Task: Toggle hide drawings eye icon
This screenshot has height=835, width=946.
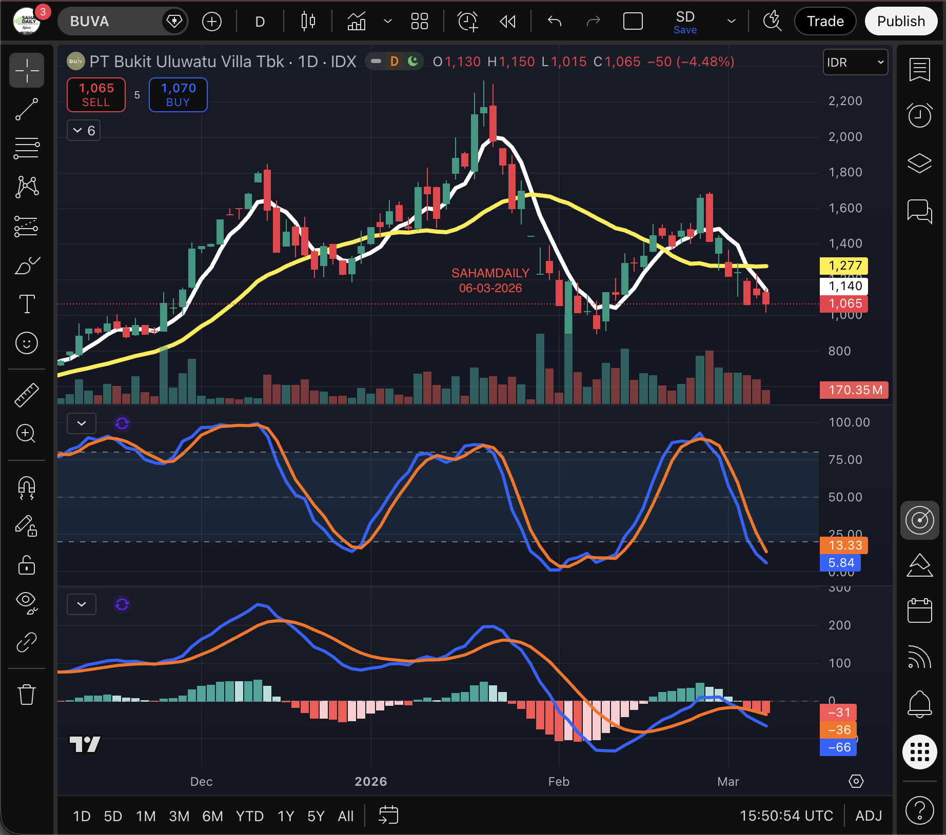Action: click(27, 602)
